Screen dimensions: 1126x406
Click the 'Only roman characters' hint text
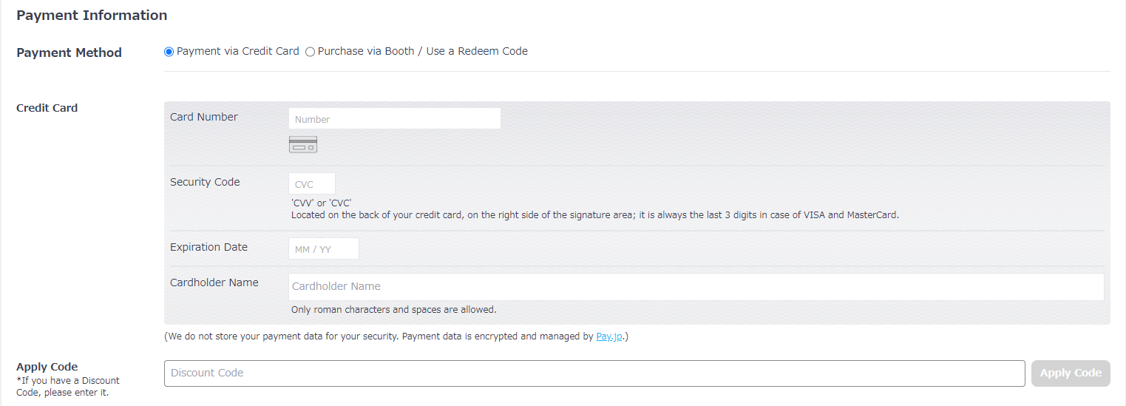pos(393,310)
